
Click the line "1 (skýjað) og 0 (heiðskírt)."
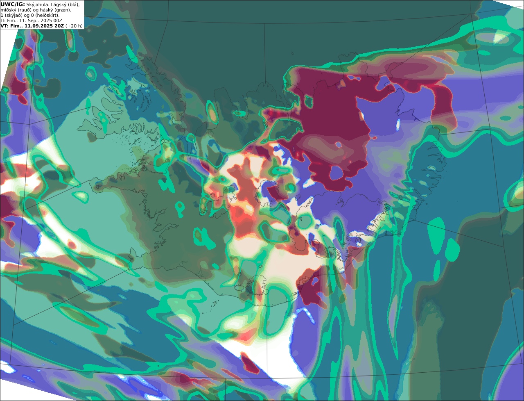(x=30, y=15)
